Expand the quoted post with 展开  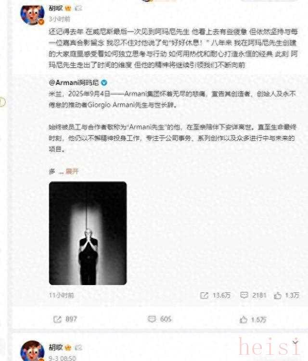click(72, 171)
